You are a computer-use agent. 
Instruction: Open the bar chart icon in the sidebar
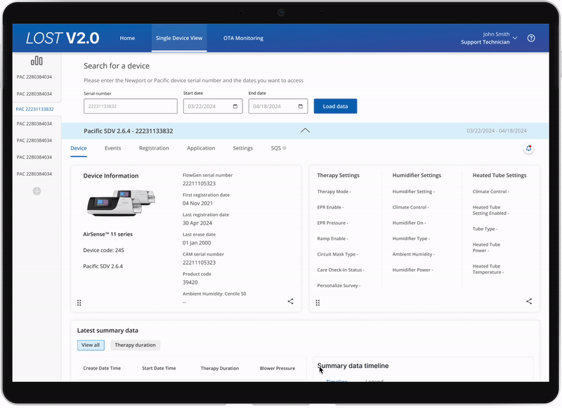pyautogui.click(x=37, y=60)
